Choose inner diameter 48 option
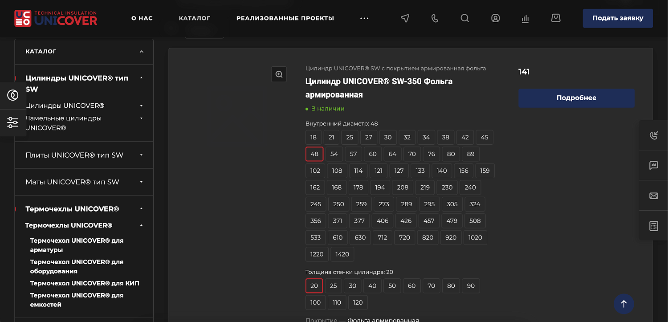This screenshot has height=322, width=668. pos(314,154)
